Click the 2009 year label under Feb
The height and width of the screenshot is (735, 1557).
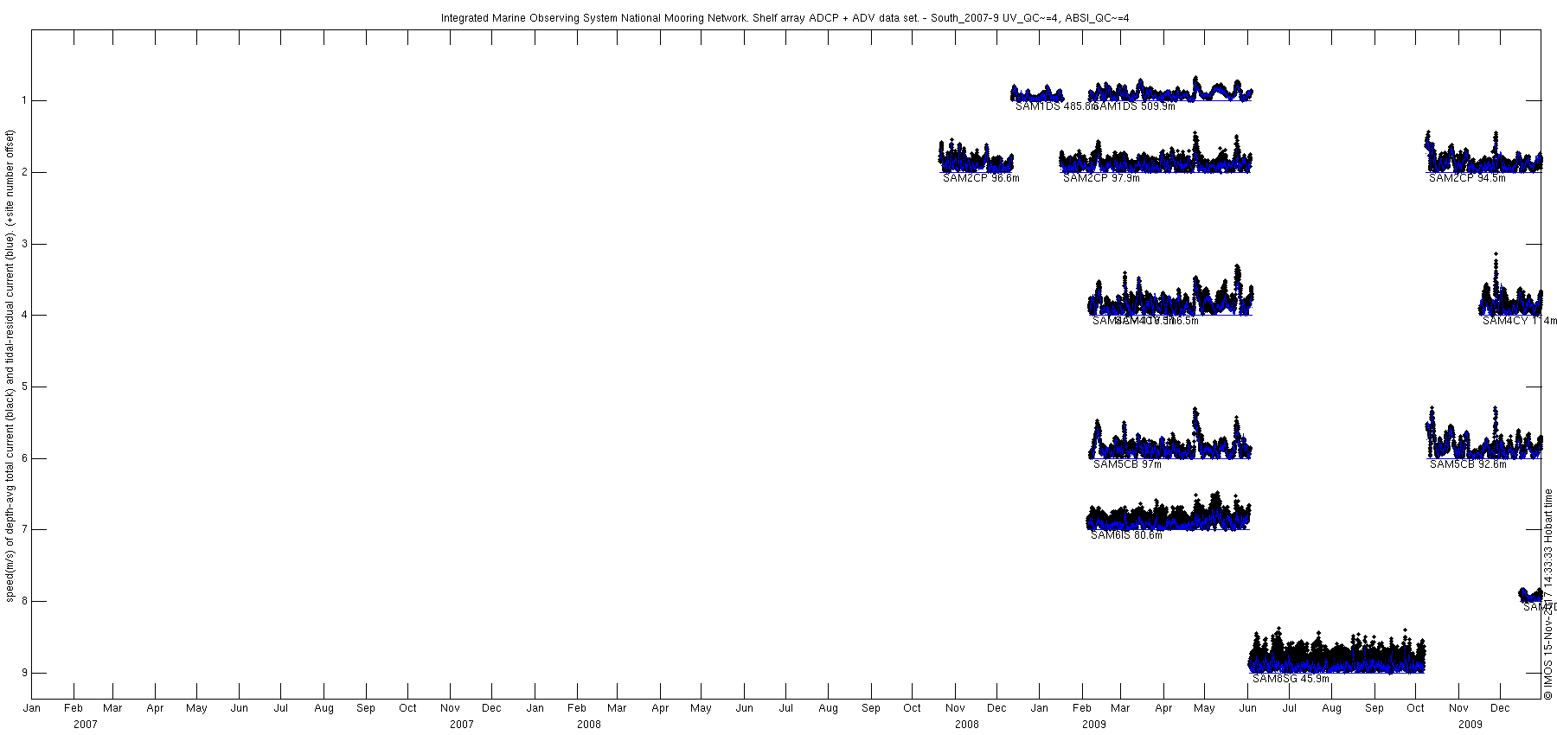click(x=1094, y=725)
